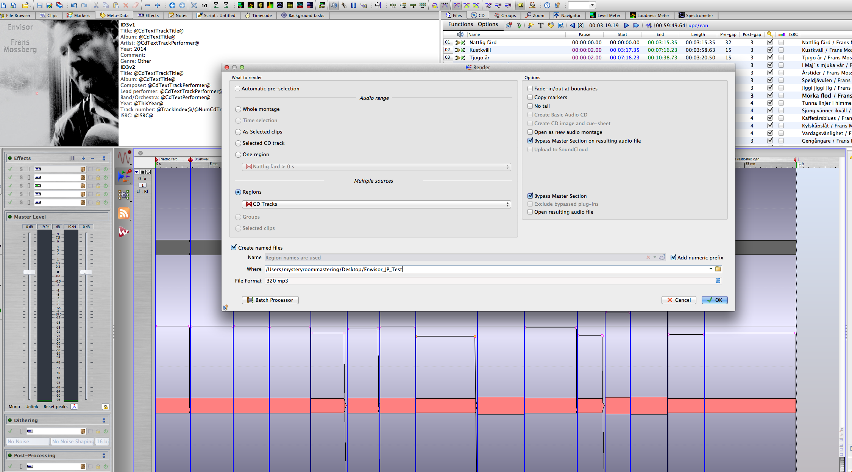Click the Undo arrow in toolbar
Viewport: 852px width, 472px height.
tap(74, 5)
